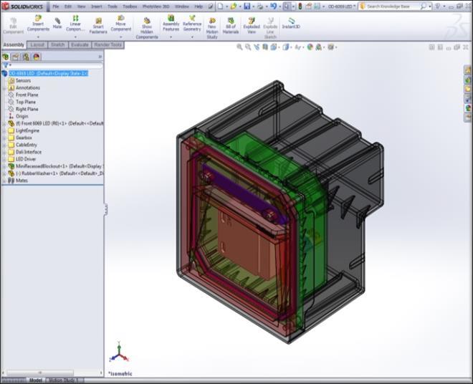Viewport: 473px width, 384px height.
Task: Open the dropdown arrow under Insert Components
Action: tap(38, 37)
